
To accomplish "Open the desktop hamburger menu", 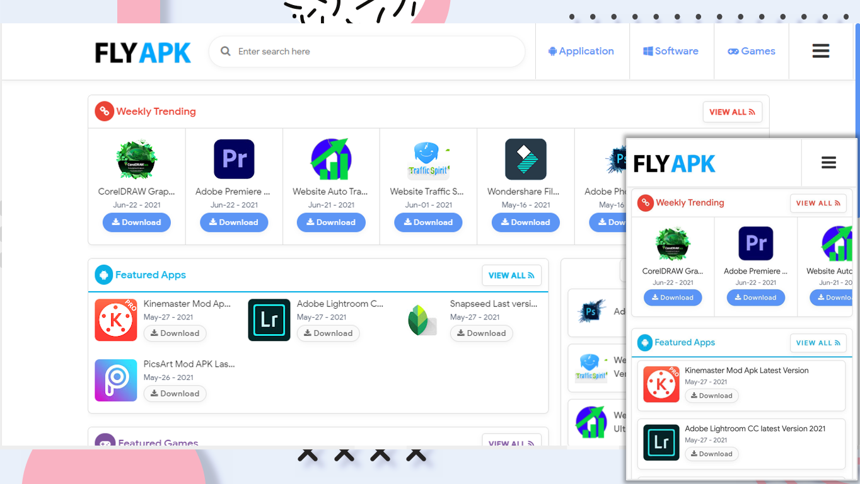I will pos(821,51).
